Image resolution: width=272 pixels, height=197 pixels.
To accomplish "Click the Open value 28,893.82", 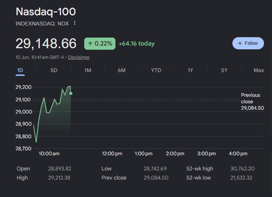I will coord(60,169).
